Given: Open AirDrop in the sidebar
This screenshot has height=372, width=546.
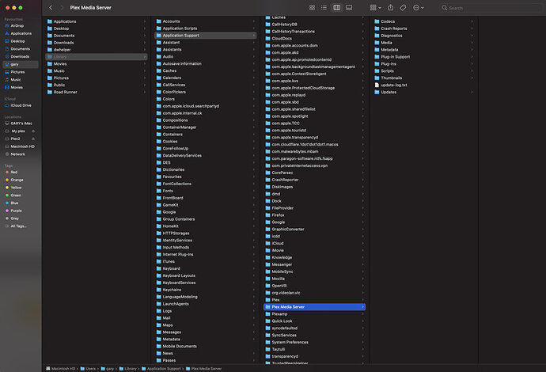Looking at the screenshot, I should pos(17,26).
